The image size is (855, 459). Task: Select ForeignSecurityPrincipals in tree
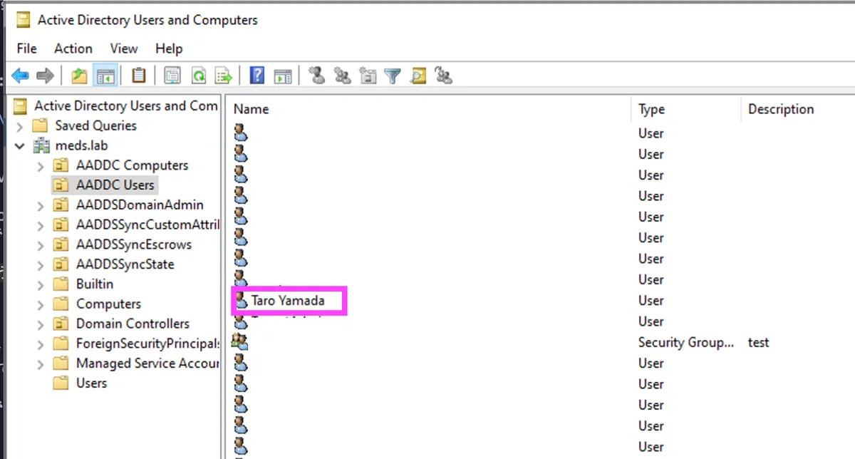tap(147, 344)
